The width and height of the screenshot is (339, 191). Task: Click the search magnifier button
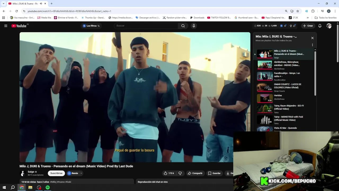tap(183, 26)
